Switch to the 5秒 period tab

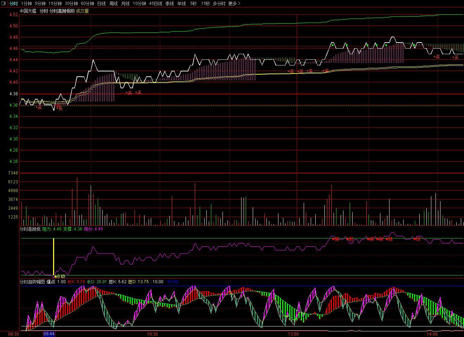click(x=193, y=4)
